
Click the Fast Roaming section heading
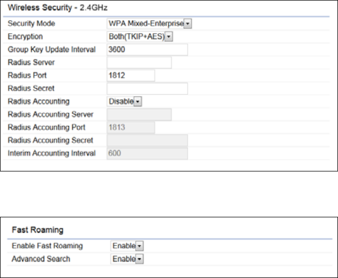pos(37,230)
